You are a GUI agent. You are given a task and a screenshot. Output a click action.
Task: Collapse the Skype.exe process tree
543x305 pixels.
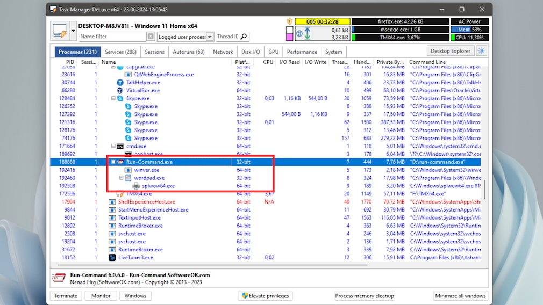(113, 99)
